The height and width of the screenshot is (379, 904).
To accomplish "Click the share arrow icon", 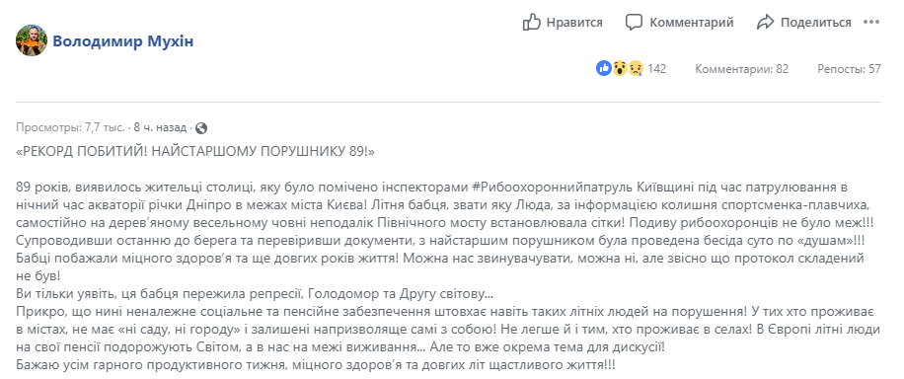I will (x=765, y=23).
